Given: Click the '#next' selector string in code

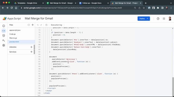Looking at the screenshot, I should [74, 74].
